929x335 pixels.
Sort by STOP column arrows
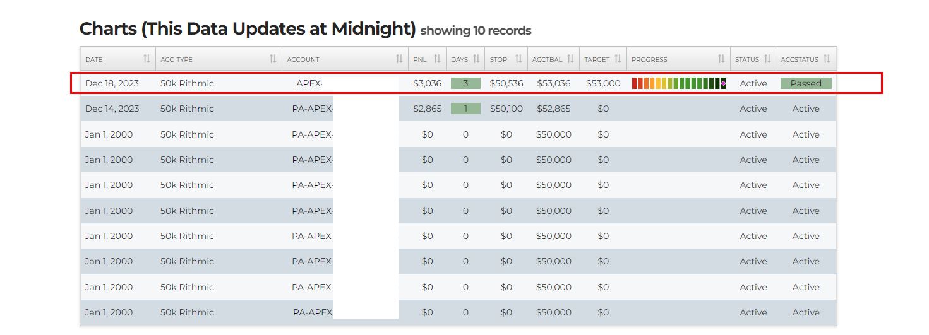[x=518, y=59]
